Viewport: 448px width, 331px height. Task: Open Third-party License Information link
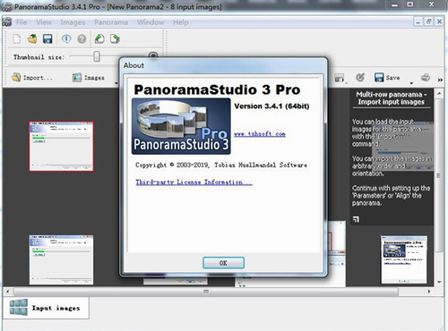pos(194,182)
